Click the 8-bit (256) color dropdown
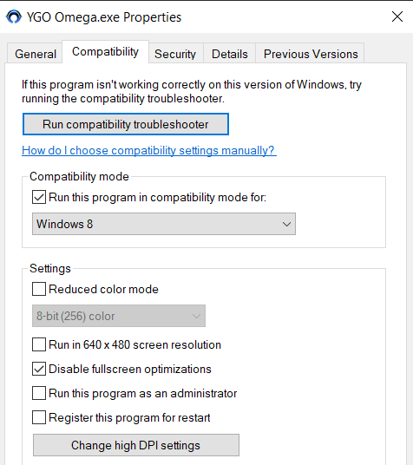Viewport: 413px width, 465px height. point(119,316)
